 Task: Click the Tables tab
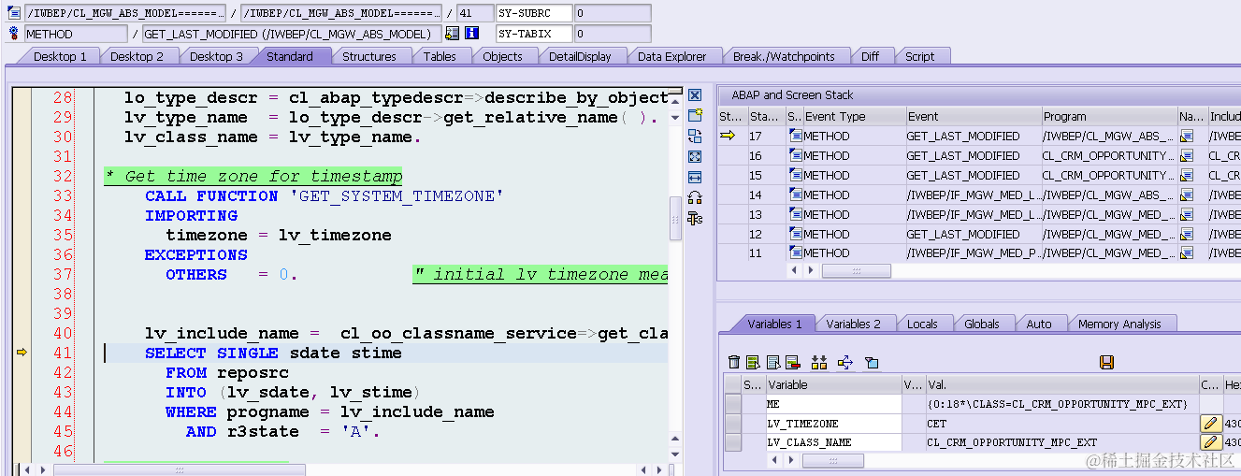tap(440, 56)
